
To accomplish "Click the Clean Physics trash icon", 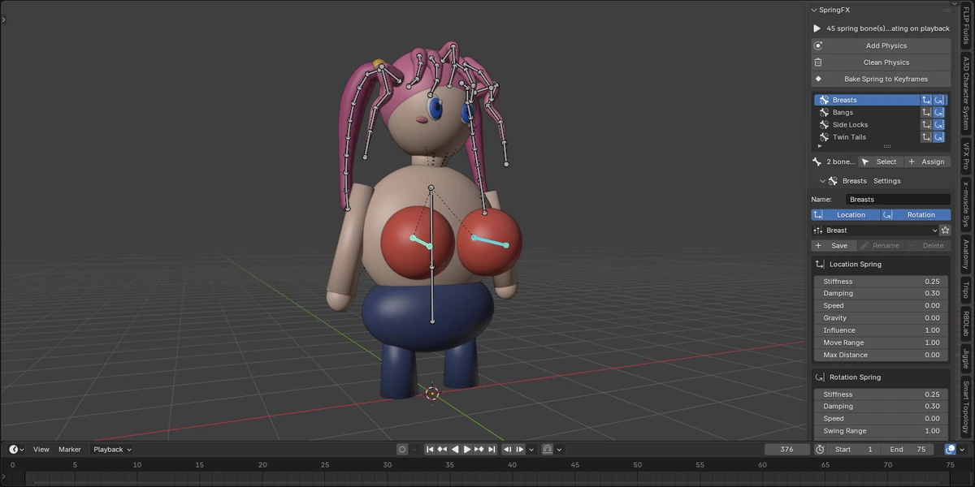I will [818, 62].
